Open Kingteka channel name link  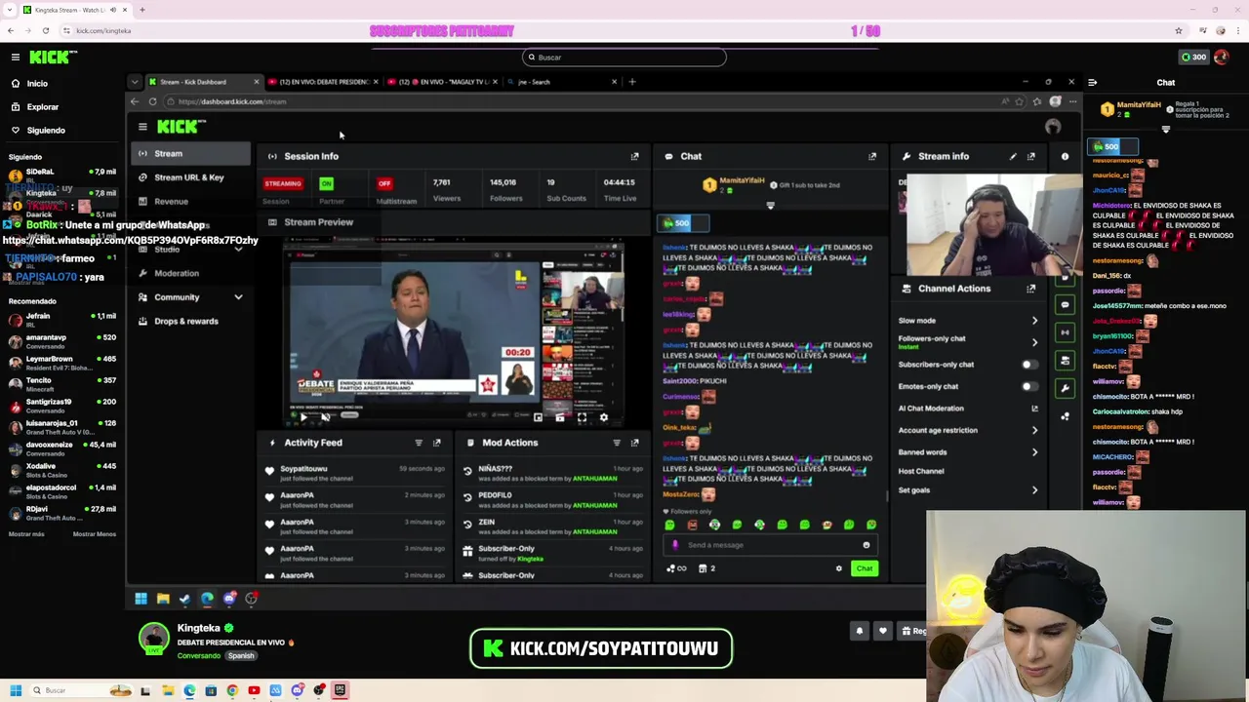[199, 629]
